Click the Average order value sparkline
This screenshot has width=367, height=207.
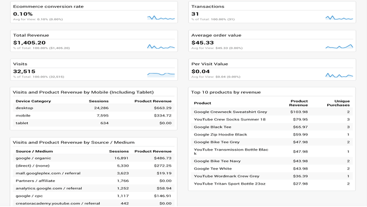[x=339, y=47]
